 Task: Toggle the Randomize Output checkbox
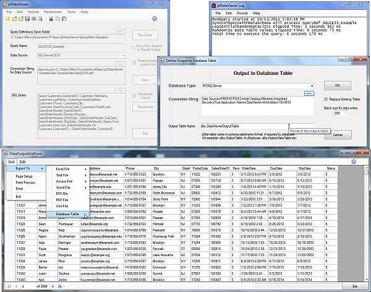pos(134,96)
